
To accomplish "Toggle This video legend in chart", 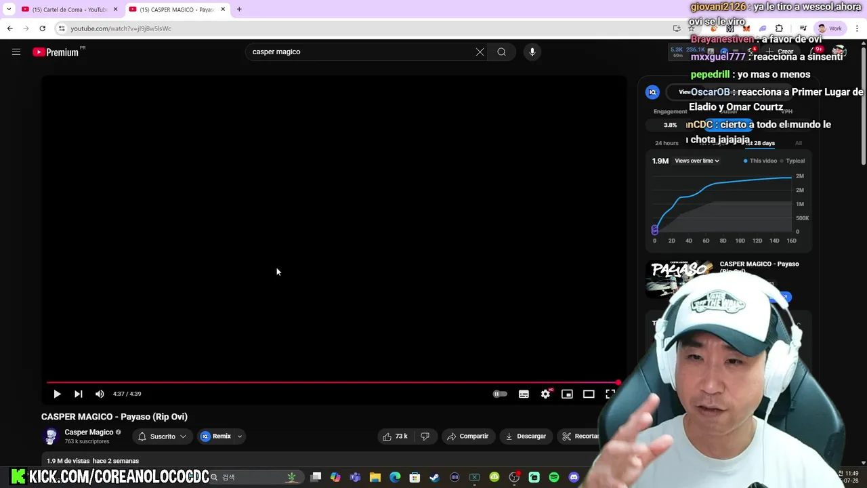I will coord(761,161).
